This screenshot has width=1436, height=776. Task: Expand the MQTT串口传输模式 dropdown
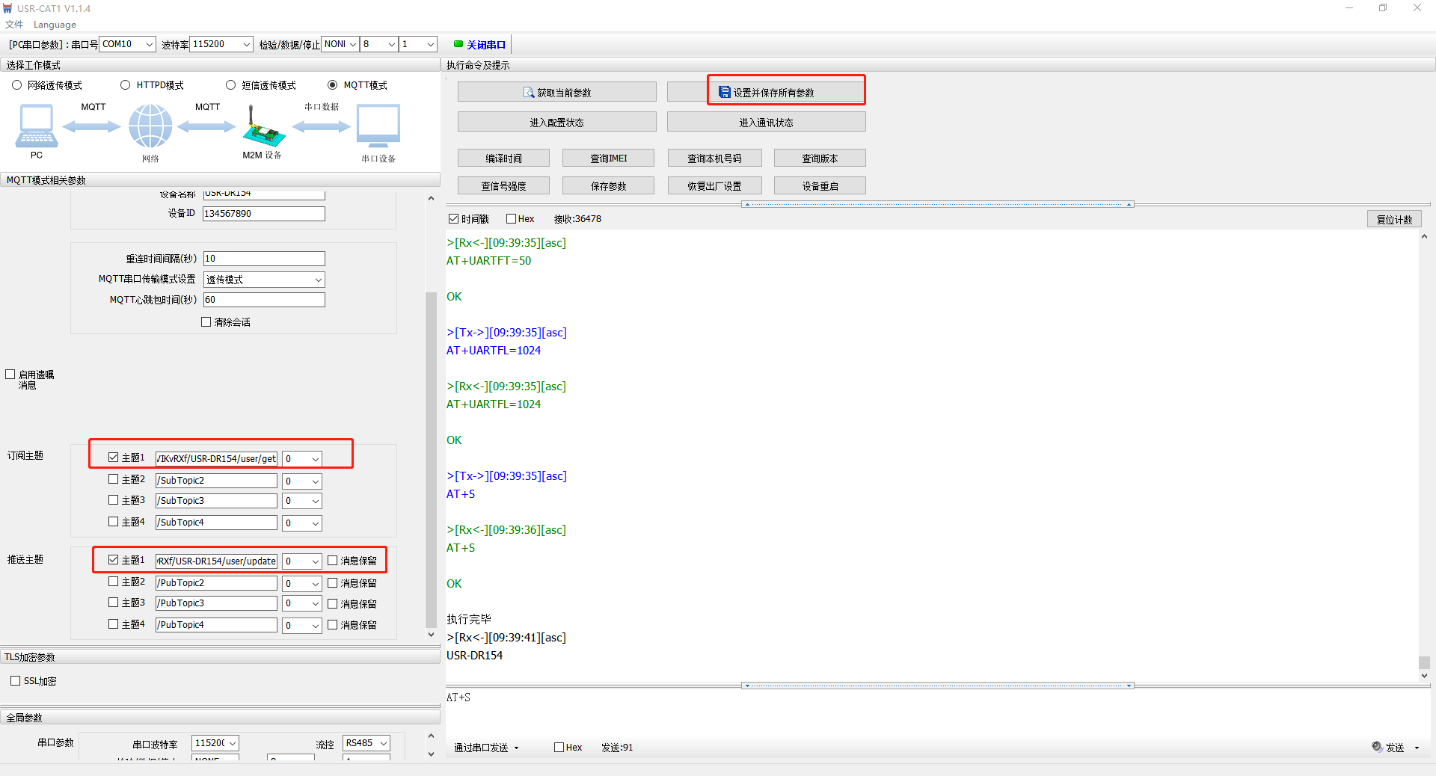[318, 280]
